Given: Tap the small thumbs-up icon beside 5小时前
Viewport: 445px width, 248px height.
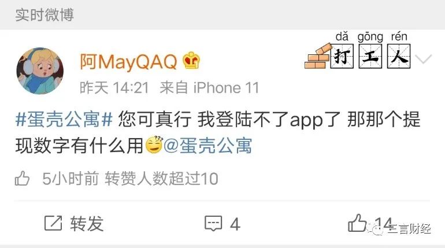Looking at the screenshot, I should tap(22, 179).
